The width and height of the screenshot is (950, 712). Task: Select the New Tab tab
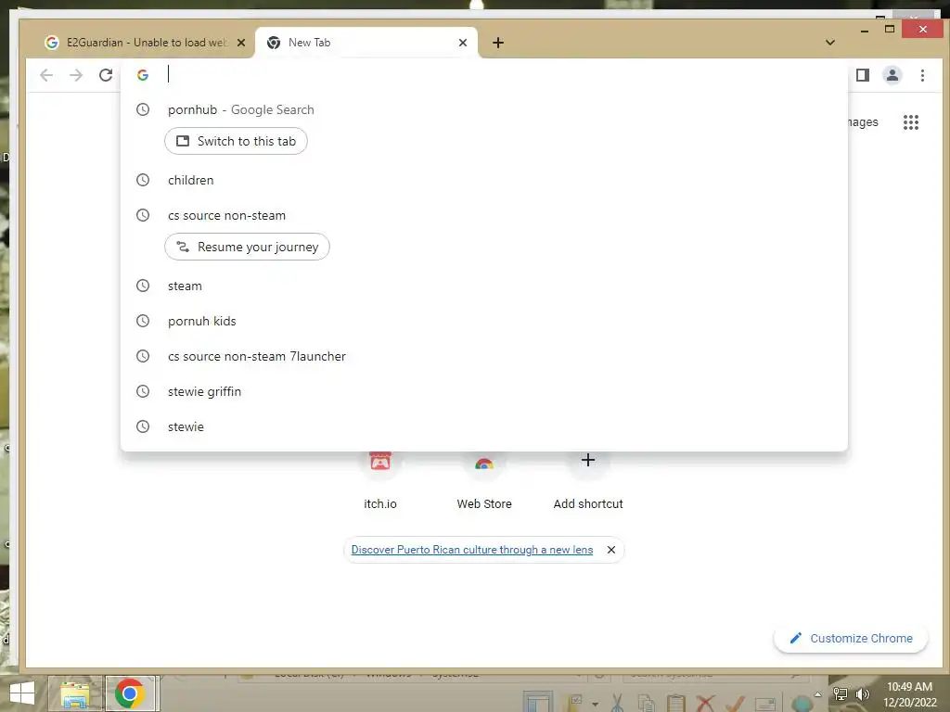(364, 43)
